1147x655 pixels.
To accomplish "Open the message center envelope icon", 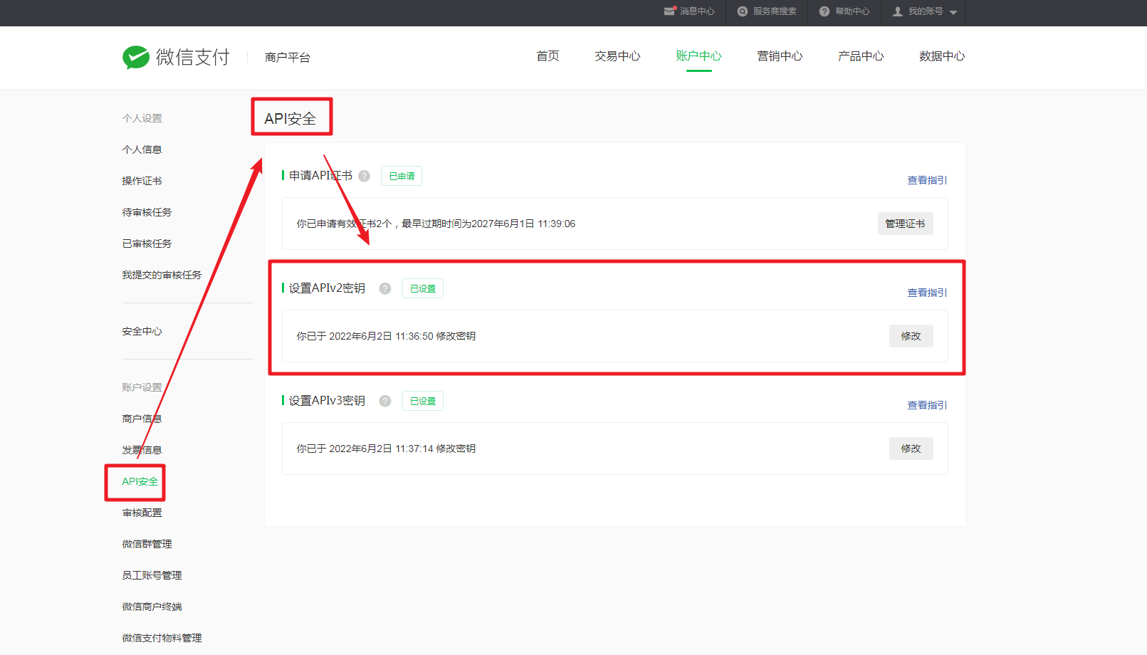I will pos(669,11).
